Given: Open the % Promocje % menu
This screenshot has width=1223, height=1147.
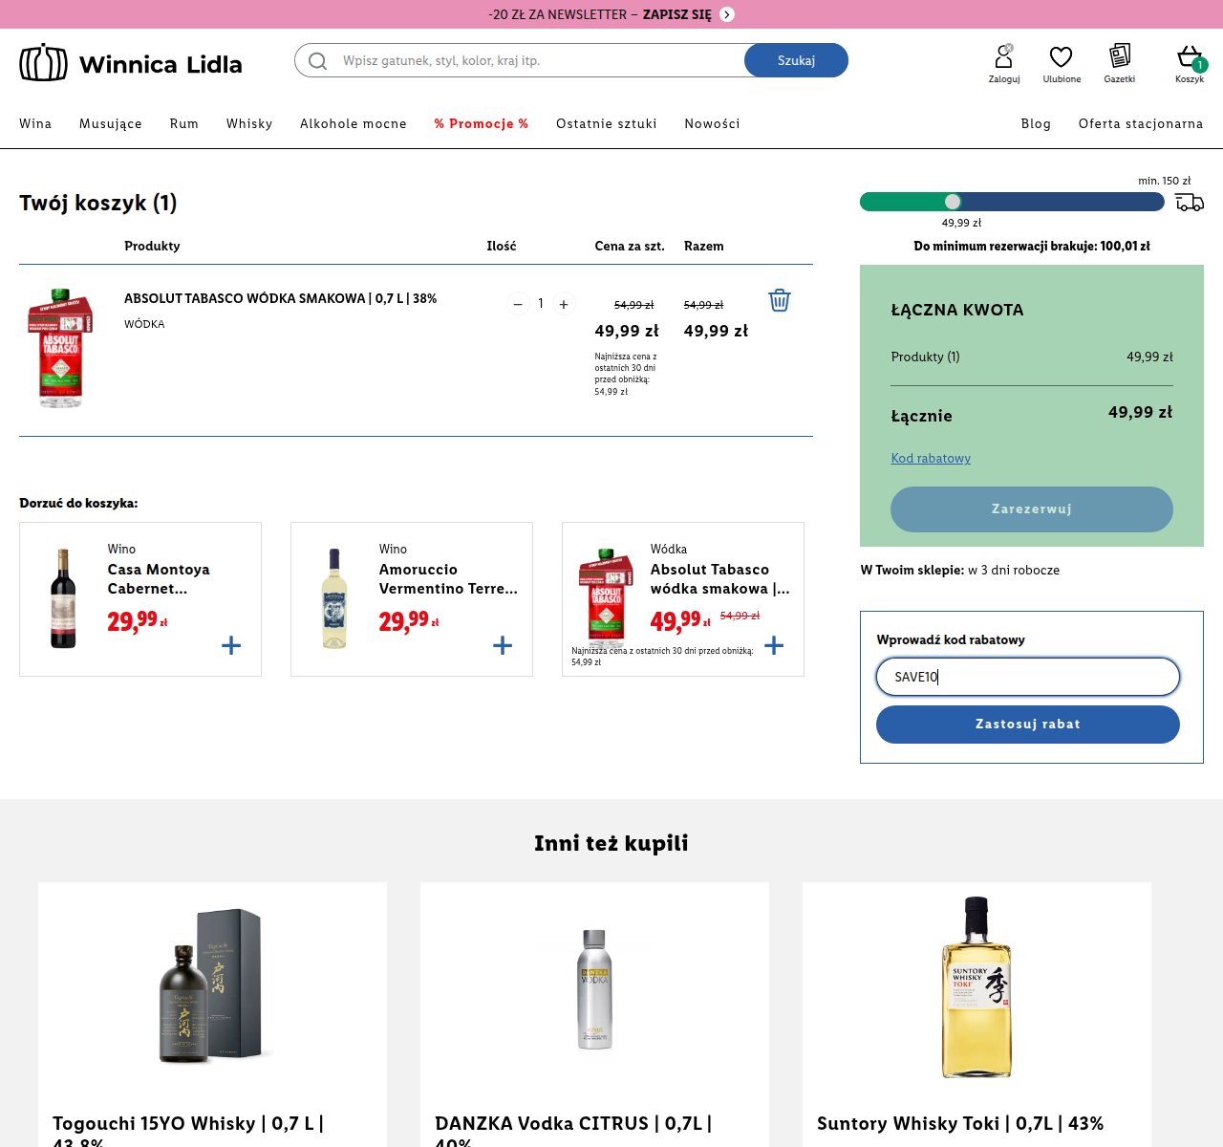Looking at the screenshot, I should pyautogui.click(x=482, y=123).
